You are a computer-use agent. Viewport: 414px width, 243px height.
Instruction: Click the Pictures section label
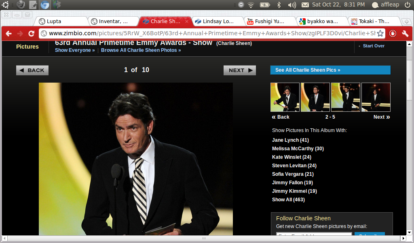(x=27, y=47)
